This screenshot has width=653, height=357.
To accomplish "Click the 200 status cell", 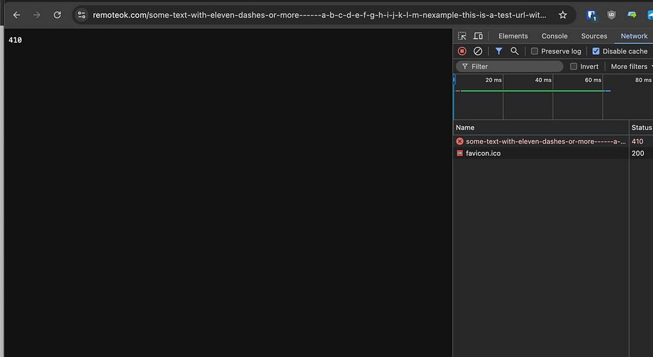I will [637, 153].
